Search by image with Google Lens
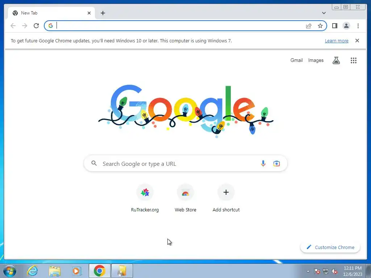 [x=276, y=163]
